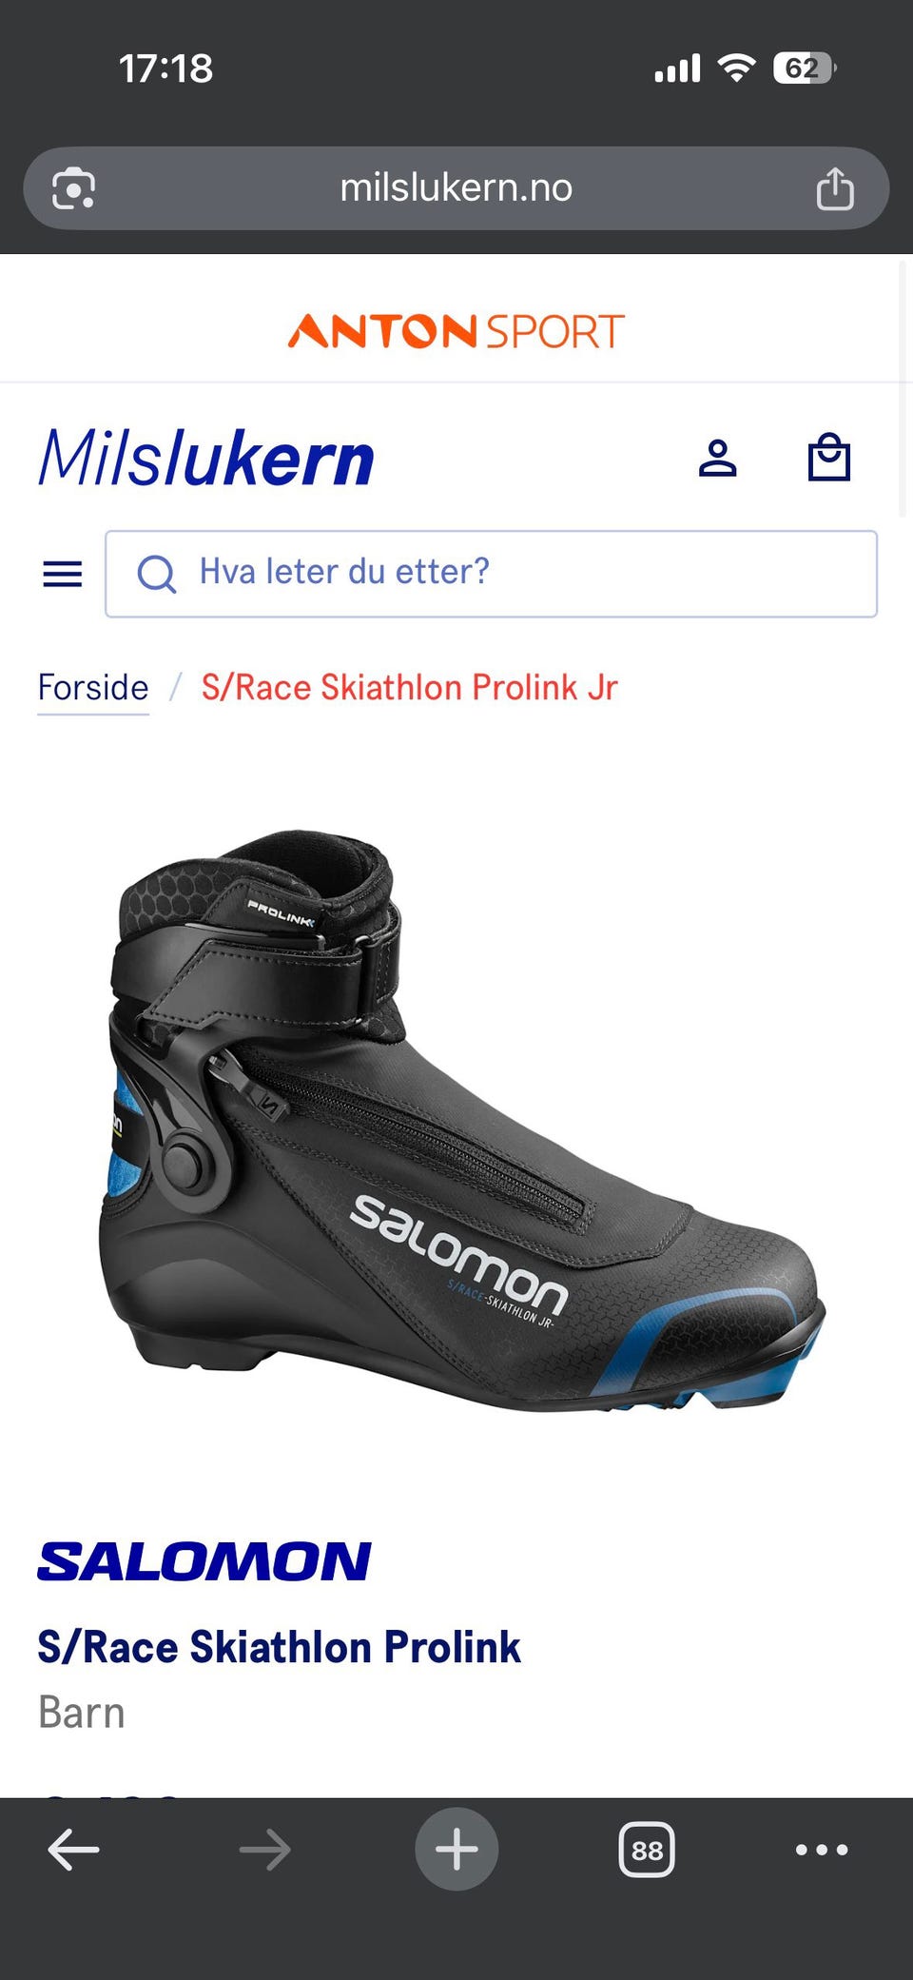Screen dimensions: 913x1980
Task: Open the browser three-dot more menu
Action: (822, 1850)
